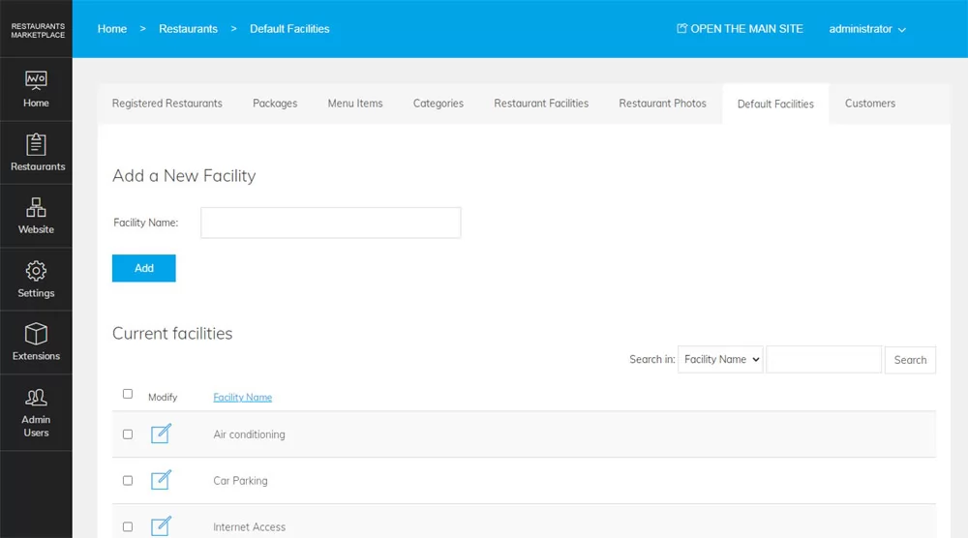The height and width of the screenshot is (538, 968).
Task: Open the administrator account menu
Action: (866, 29)
